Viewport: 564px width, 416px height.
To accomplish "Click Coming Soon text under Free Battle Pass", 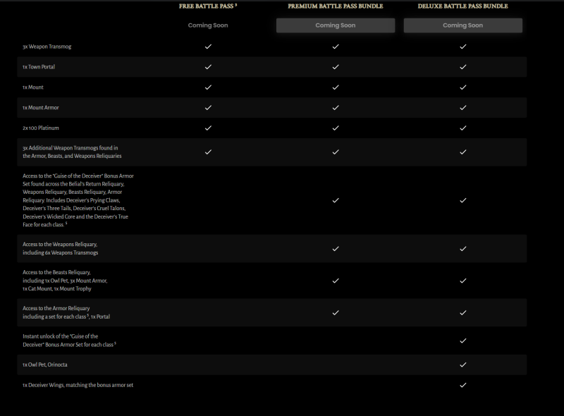I will click(208, 25).
